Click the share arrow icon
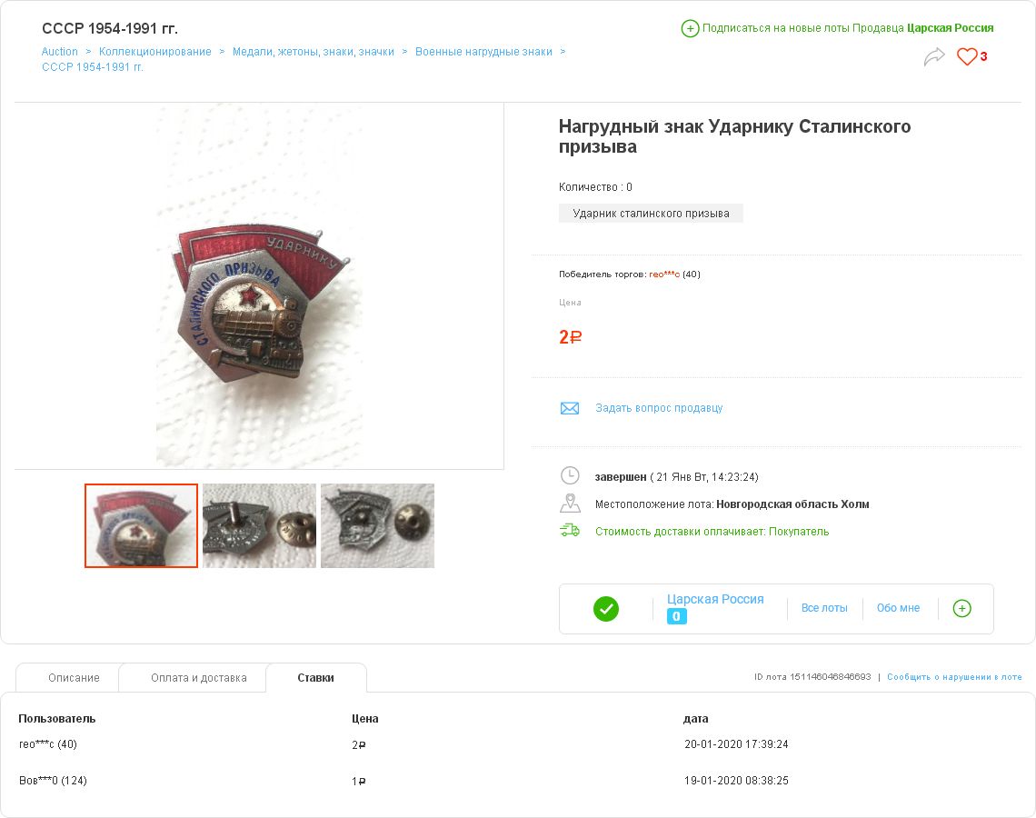 [x=934, y=57]
